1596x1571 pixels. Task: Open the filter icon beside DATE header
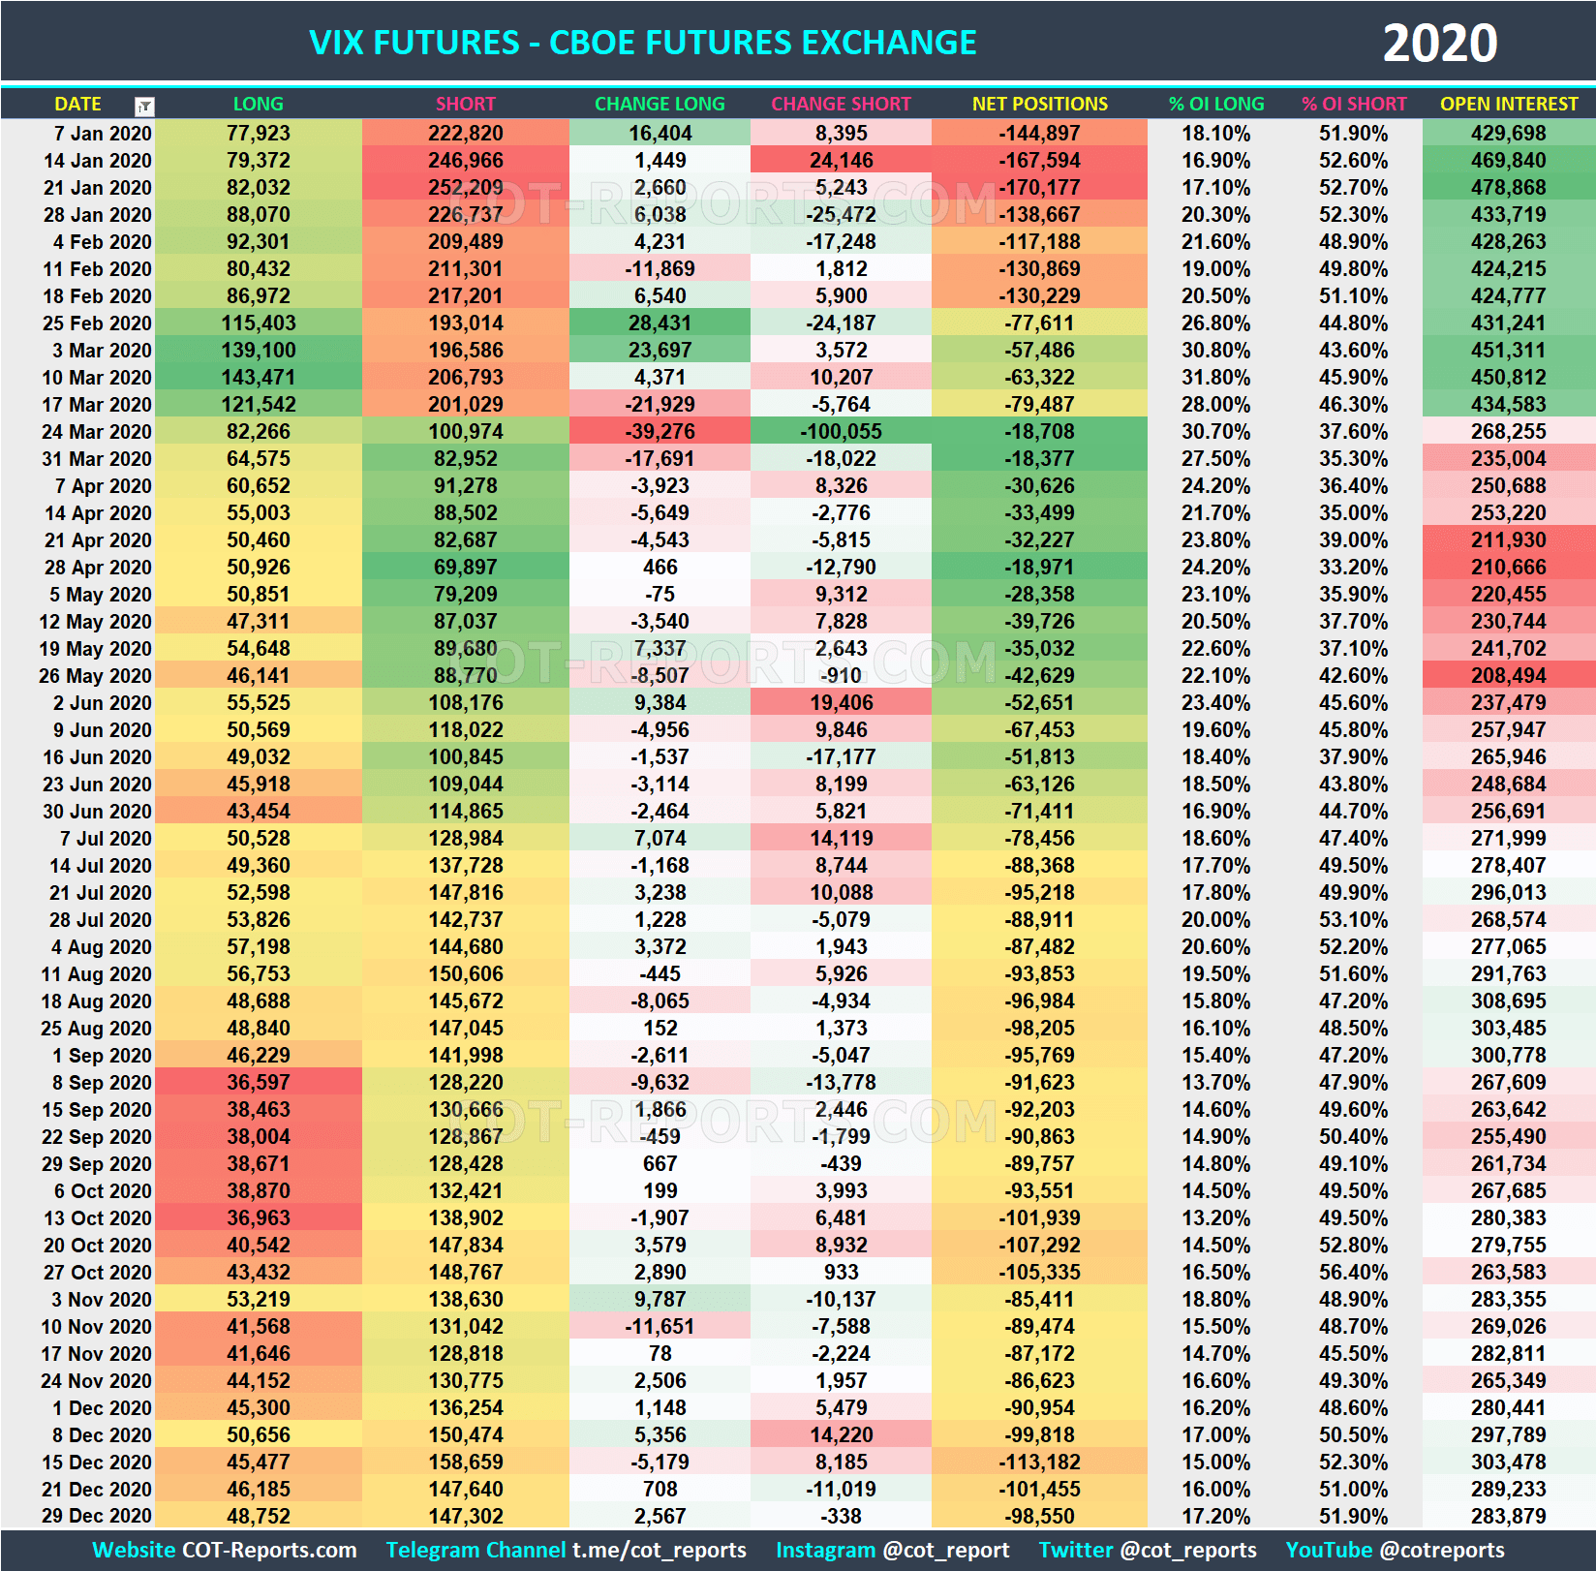145,104
